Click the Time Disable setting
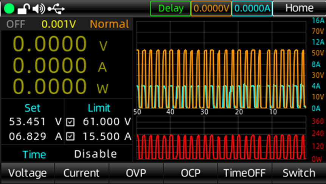 [x=95, y=154]
